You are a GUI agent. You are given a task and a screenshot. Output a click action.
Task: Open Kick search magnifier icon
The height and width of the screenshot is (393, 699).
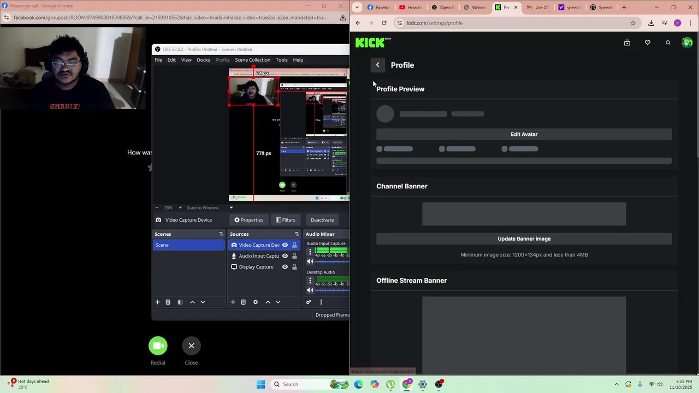pyautogui.click(x=668, y=43)
